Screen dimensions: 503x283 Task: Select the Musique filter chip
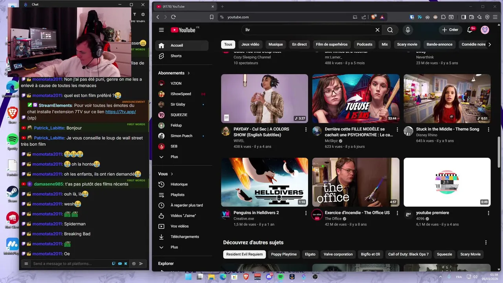coord(276,44)
